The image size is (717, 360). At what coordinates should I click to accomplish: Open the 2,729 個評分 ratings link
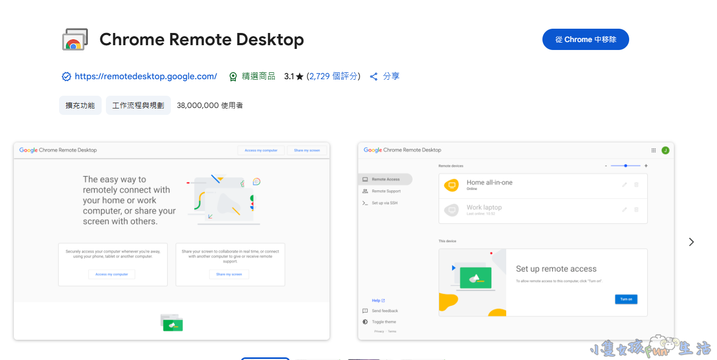tap(333, 77)
